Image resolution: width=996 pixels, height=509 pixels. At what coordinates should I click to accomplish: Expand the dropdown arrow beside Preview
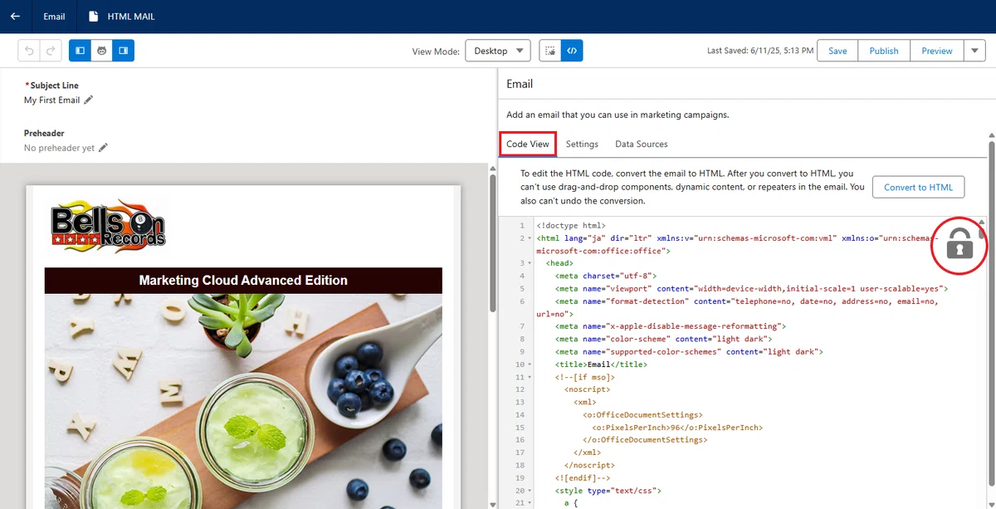click(x=974, y=51)
